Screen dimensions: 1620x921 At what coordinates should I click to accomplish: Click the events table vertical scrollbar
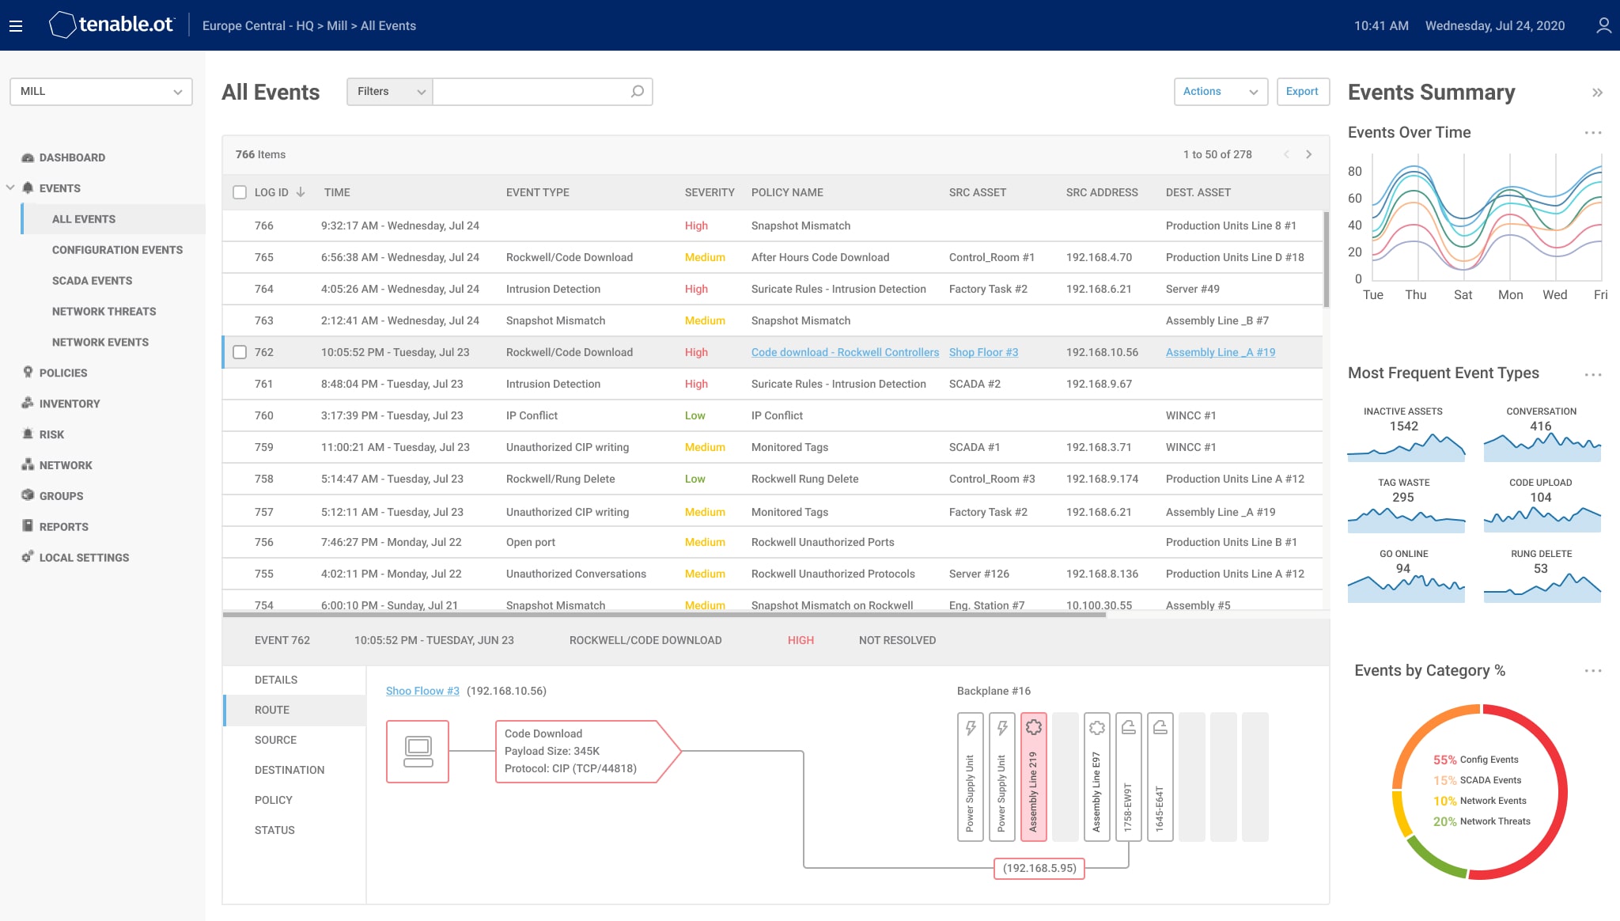1327,259
